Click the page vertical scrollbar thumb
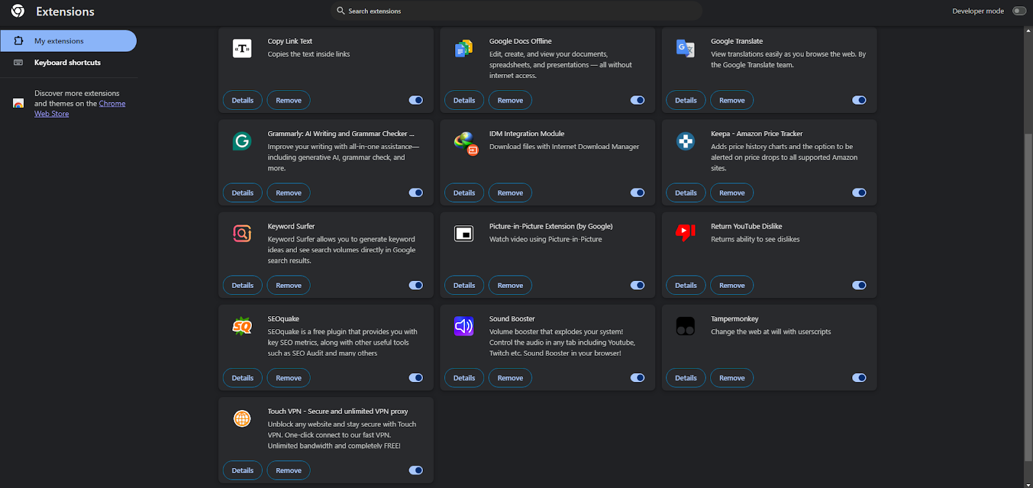Viewport: 1033px width, 488px height. point(1028,297)
